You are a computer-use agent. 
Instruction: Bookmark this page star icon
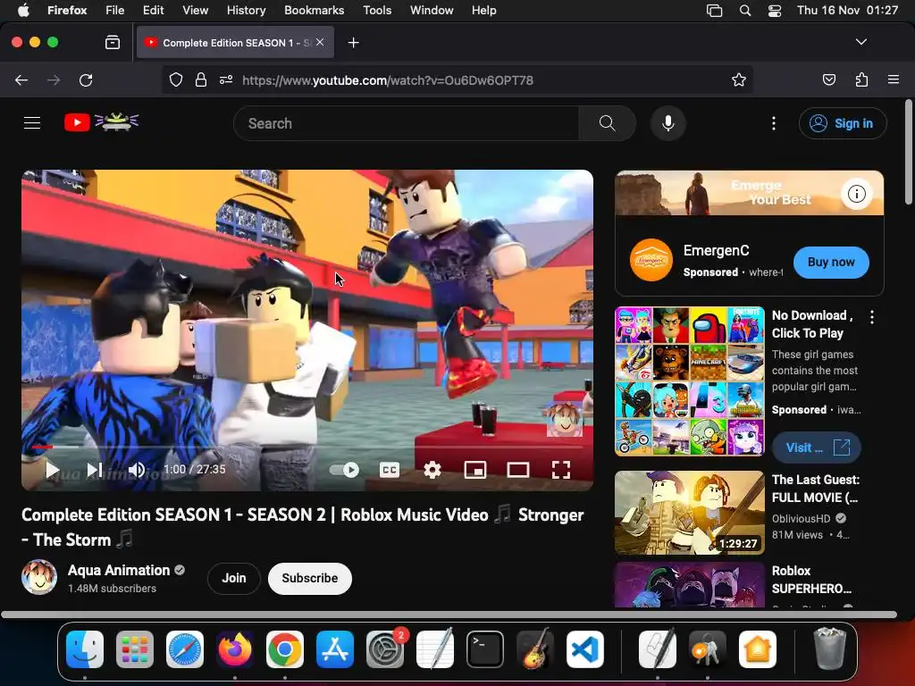pos(739,79)
